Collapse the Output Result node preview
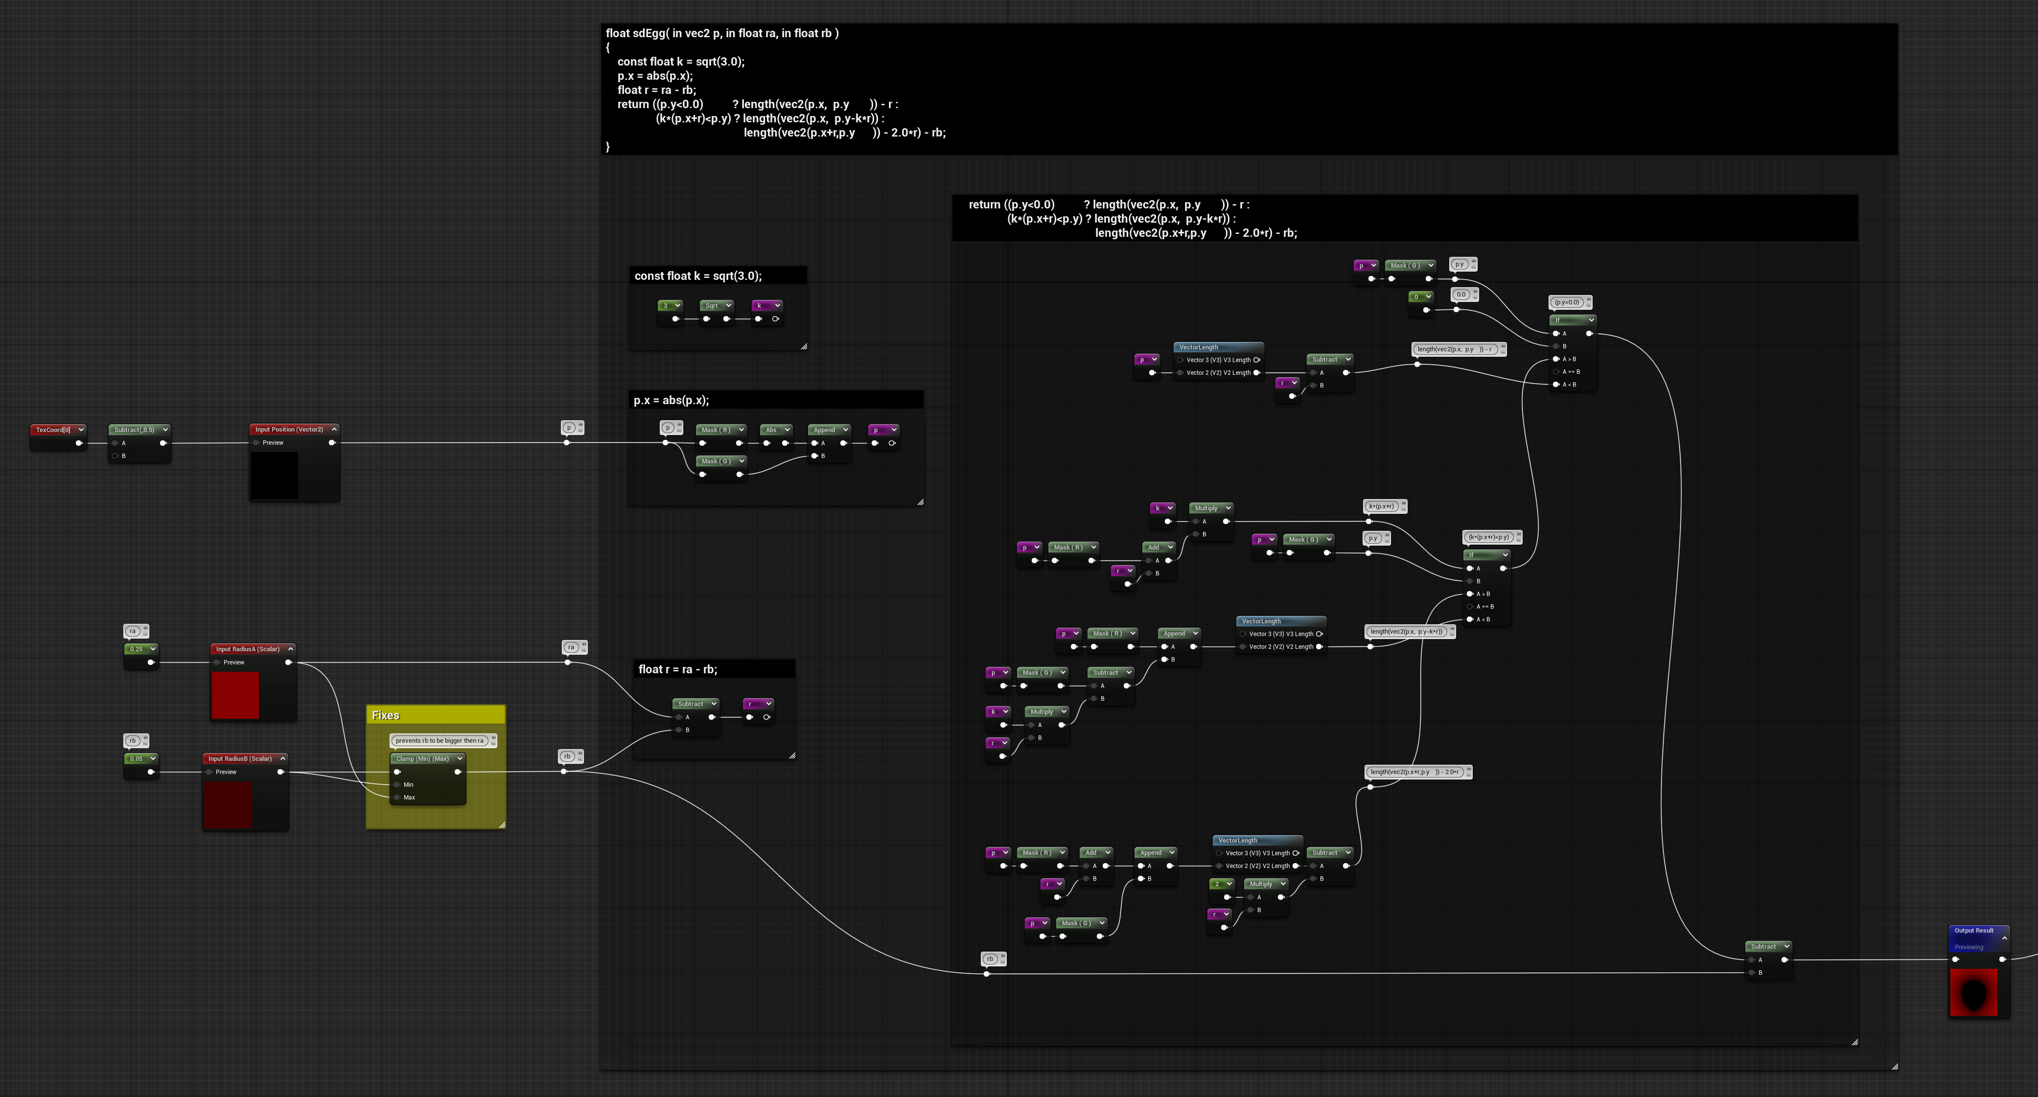 pos(2005,938)
